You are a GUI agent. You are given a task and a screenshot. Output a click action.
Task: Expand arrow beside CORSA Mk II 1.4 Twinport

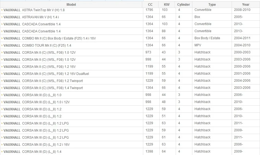click(2, 88)
